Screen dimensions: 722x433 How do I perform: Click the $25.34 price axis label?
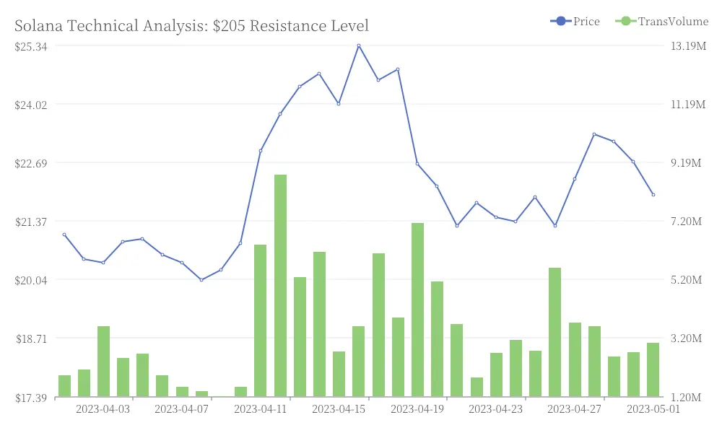[31, 46]
